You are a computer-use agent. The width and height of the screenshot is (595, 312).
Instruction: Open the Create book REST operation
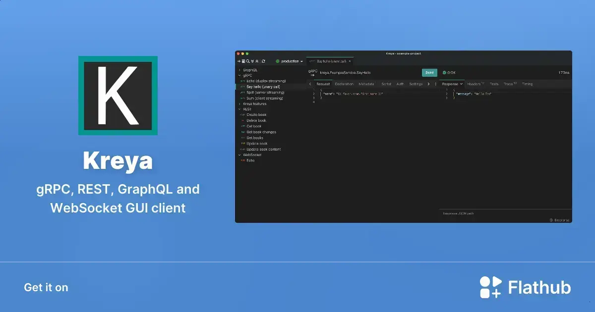pos(256,115)
